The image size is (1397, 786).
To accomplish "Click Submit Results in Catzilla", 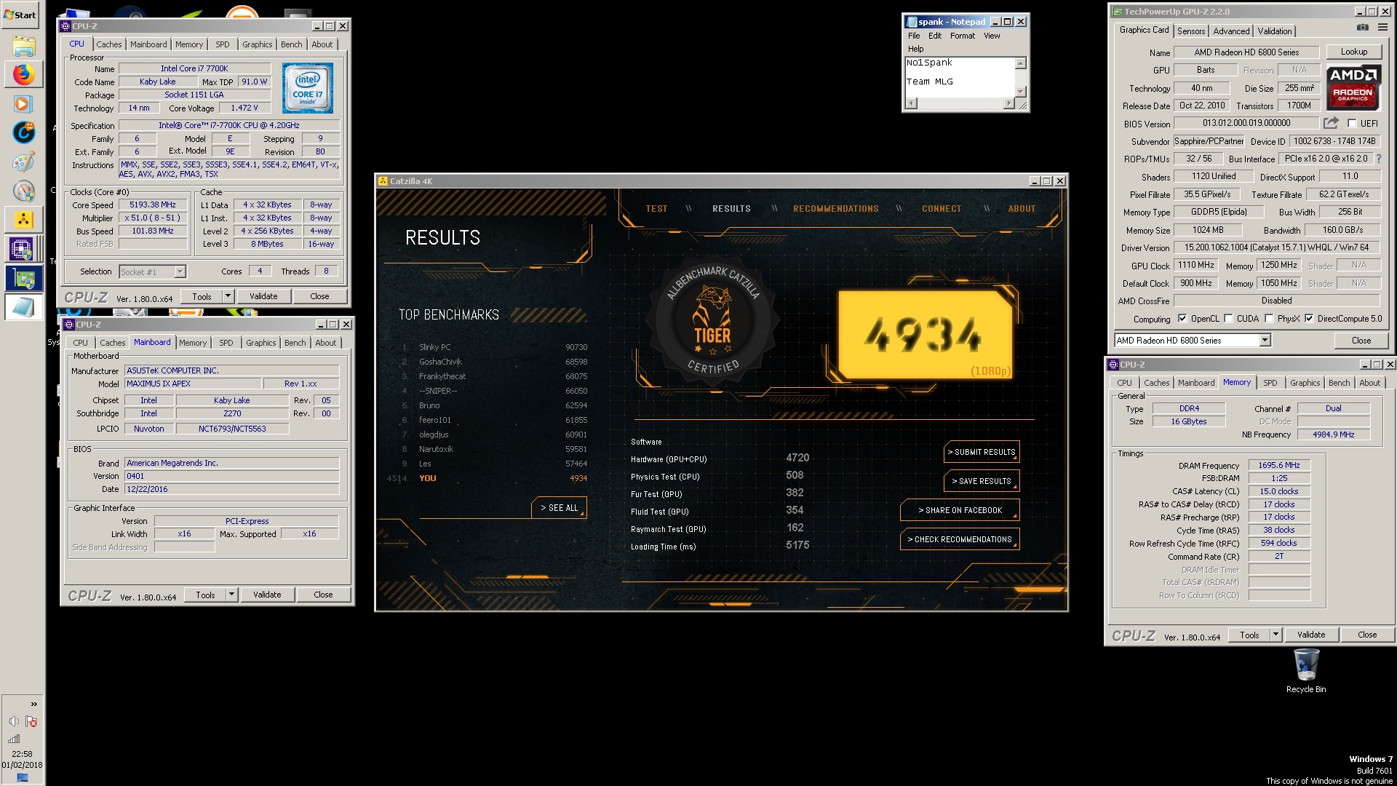I will pos(982,452).
